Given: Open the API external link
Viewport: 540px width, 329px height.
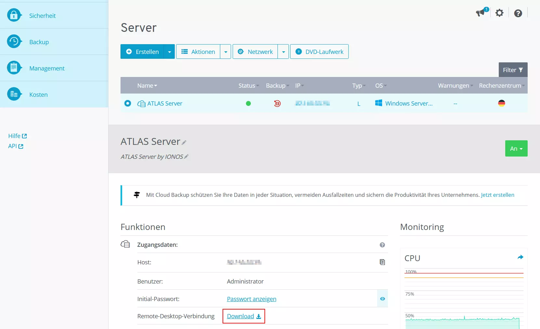Looking at the screenshot, I should pos(16,146).
